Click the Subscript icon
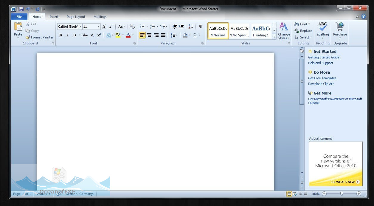Screen dimensions: 374x206 92,35
